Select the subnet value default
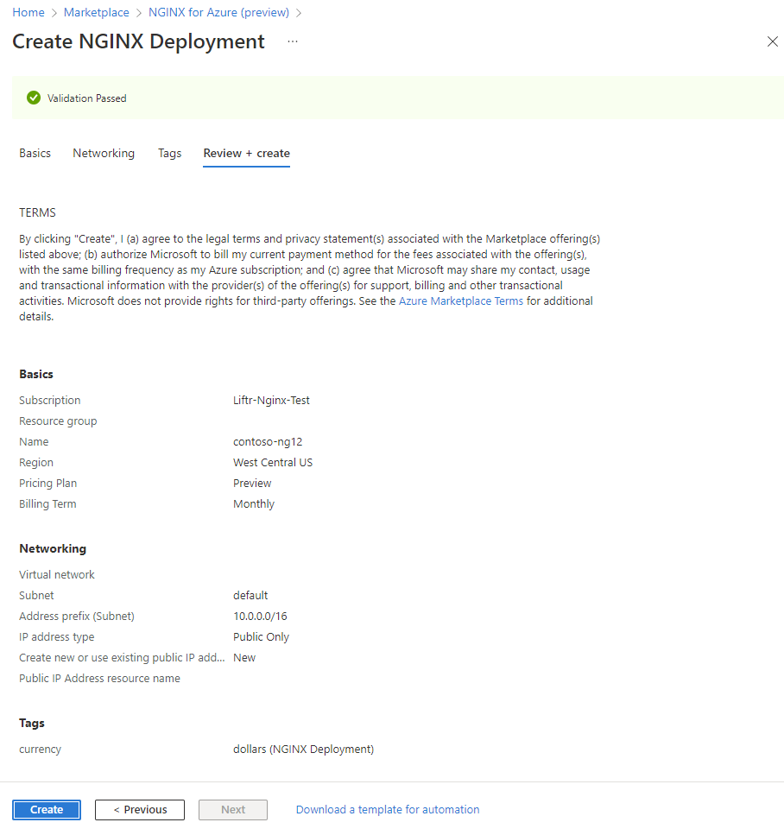 point(251,595)
